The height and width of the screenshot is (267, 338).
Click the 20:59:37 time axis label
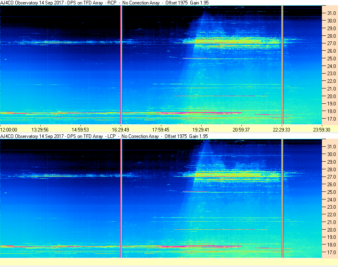241,130
